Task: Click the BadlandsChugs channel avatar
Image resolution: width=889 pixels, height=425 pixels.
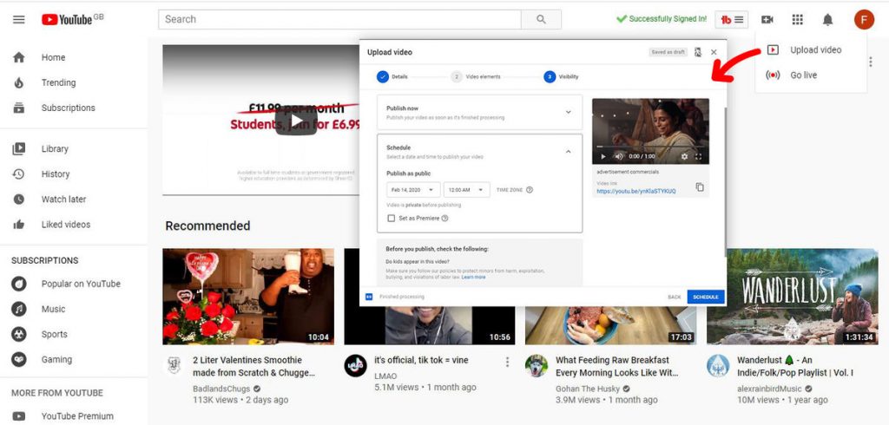Action: pyautogui.click(x=174, y=365)
